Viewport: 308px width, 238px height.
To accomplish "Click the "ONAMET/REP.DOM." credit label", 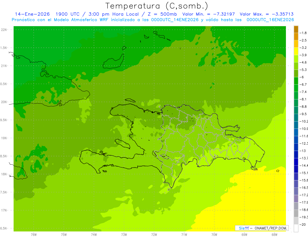I will (x=271, y=228).
